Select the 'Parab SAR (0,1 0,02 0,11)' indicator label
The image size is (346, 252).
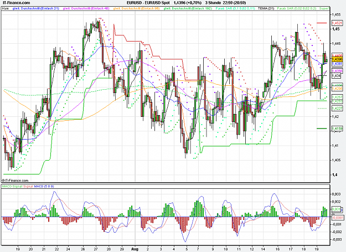point(235,8)
